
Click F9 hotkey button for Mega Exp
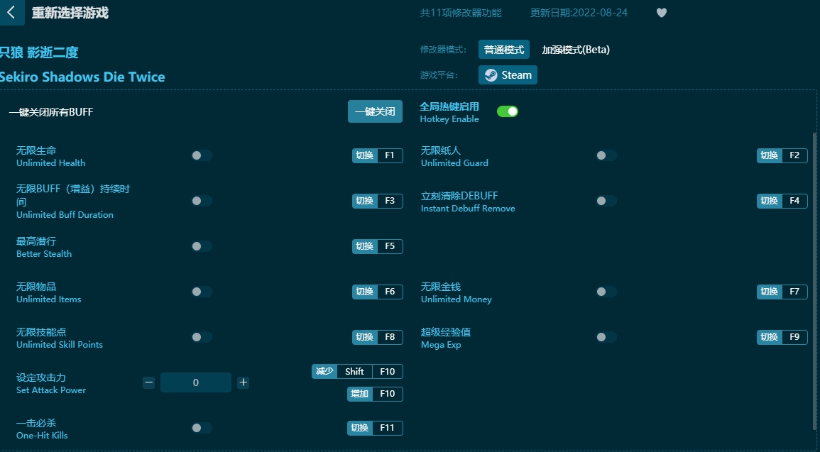[x=782, y=337]
